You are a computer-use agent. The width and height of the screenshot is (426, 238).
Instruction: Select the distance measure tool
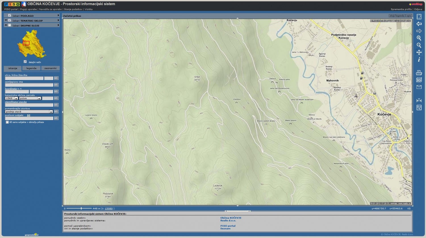point(419,100)
